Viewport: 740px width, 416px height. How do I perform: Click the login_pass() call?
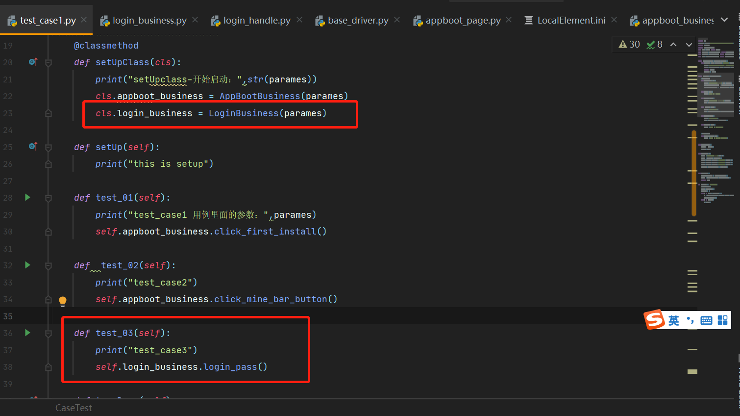[x=235, y=367]
